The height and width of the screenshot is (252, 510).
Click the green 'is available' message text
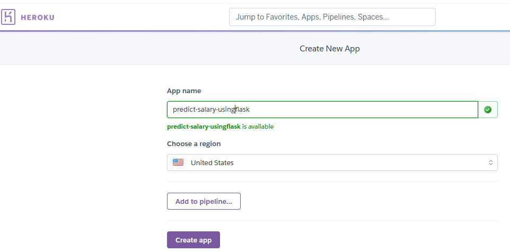(x=258, y=127)
